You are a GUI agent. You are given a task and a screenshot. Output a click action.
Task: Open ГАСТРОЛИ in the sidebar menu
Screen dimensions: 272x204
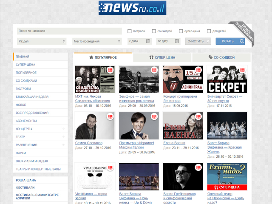(41, 89)
